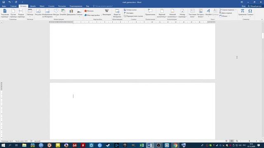Viewport: 264px width, 148px height.
Task: Click the Save icon in Quick Access
Action: (4, 2)
